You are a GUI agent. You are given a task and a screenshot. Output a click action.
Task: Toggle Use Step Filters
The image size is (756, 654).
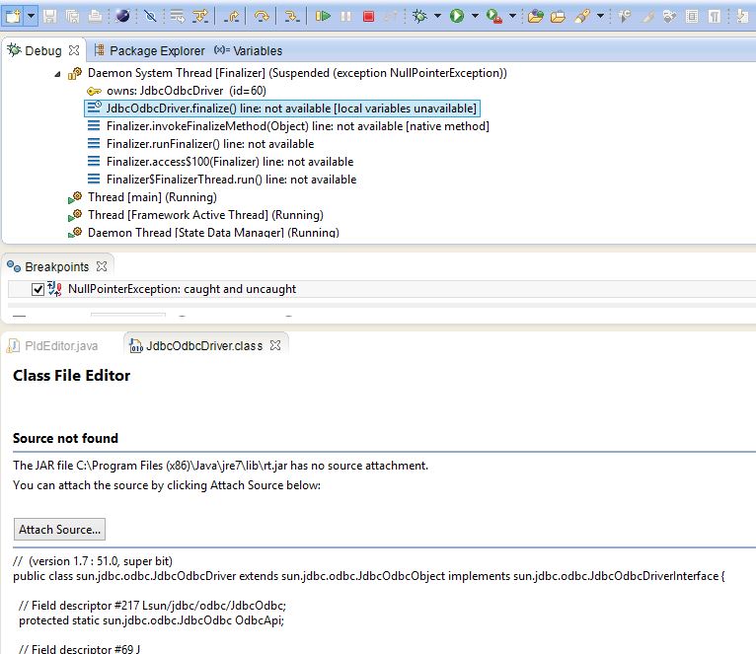200,17
